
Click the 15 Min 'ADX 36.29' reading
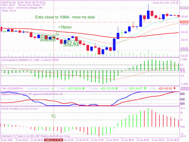(x=107, y=88)
